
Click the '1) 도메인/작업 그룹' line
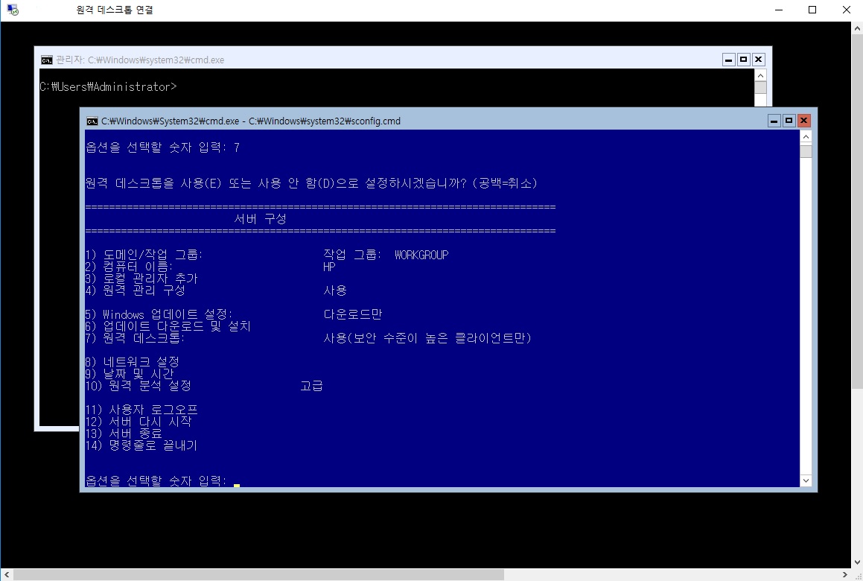(144, 255)
